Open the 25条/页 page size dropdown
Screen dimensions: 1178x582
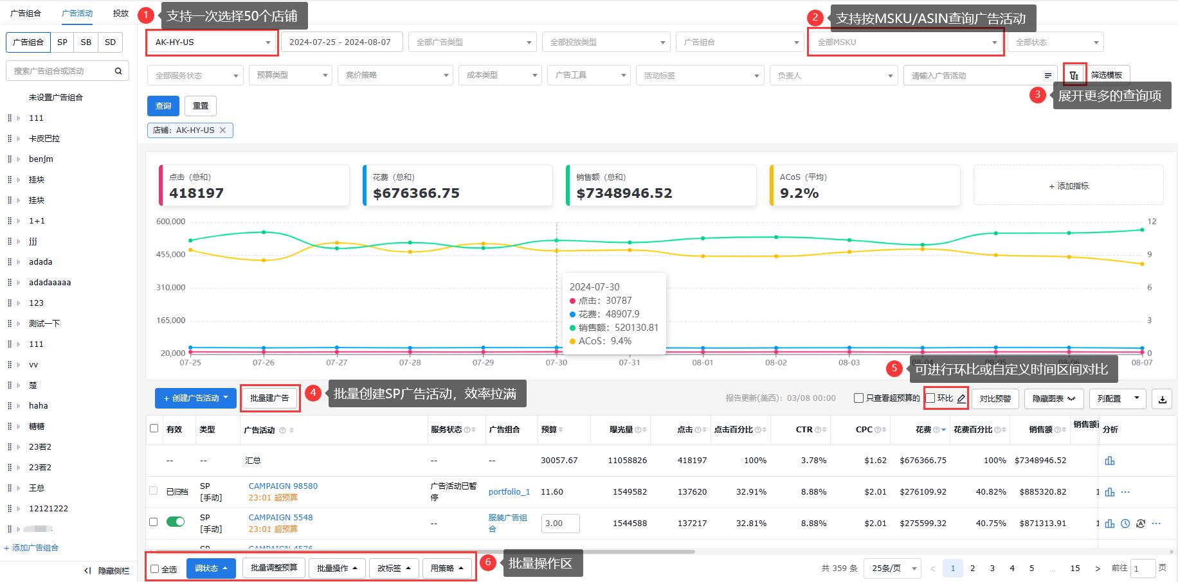[x=892, y=569]
